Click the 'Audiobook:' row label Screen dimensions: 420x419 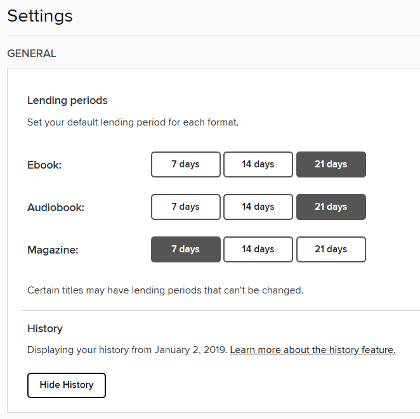(56, 207)
